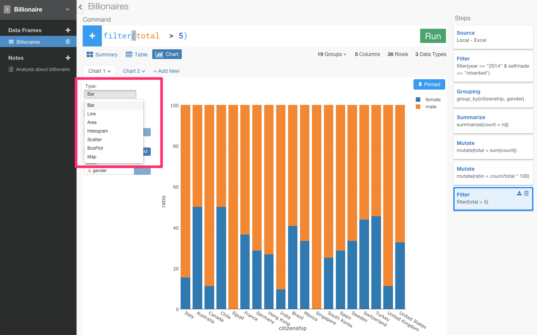This screenshot has width=537, height=335.
Task: Open the Grouping step
Action: pos(493,96)
